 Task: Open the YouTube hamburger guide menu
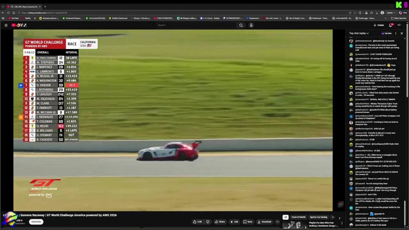[6, 25]
